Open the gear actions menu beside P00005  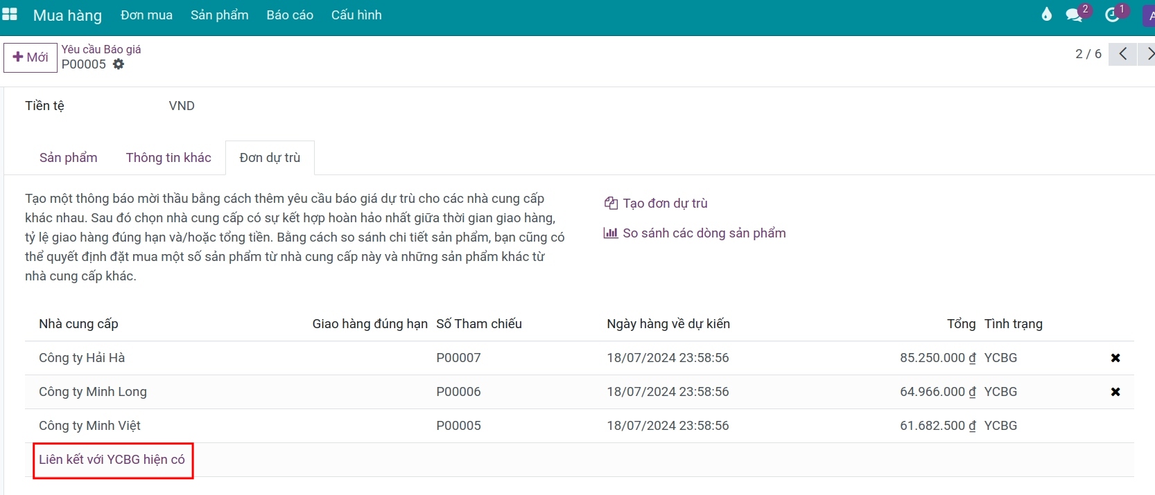[119, 64]
